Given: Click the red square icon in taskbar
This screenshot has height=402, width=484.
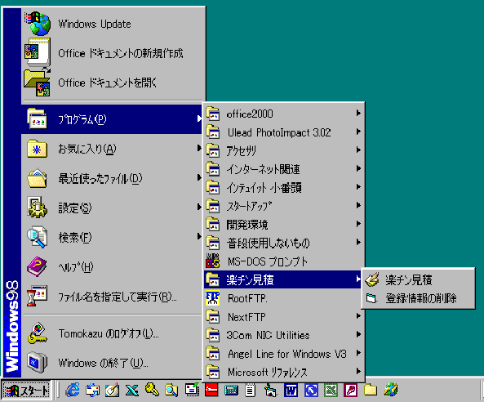Looking at the screenshot, I should [x=211, y=390].
